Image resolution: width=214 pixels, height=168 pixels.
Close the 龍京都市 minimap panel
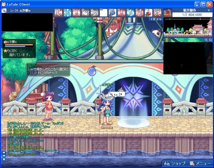click(209, 10)
